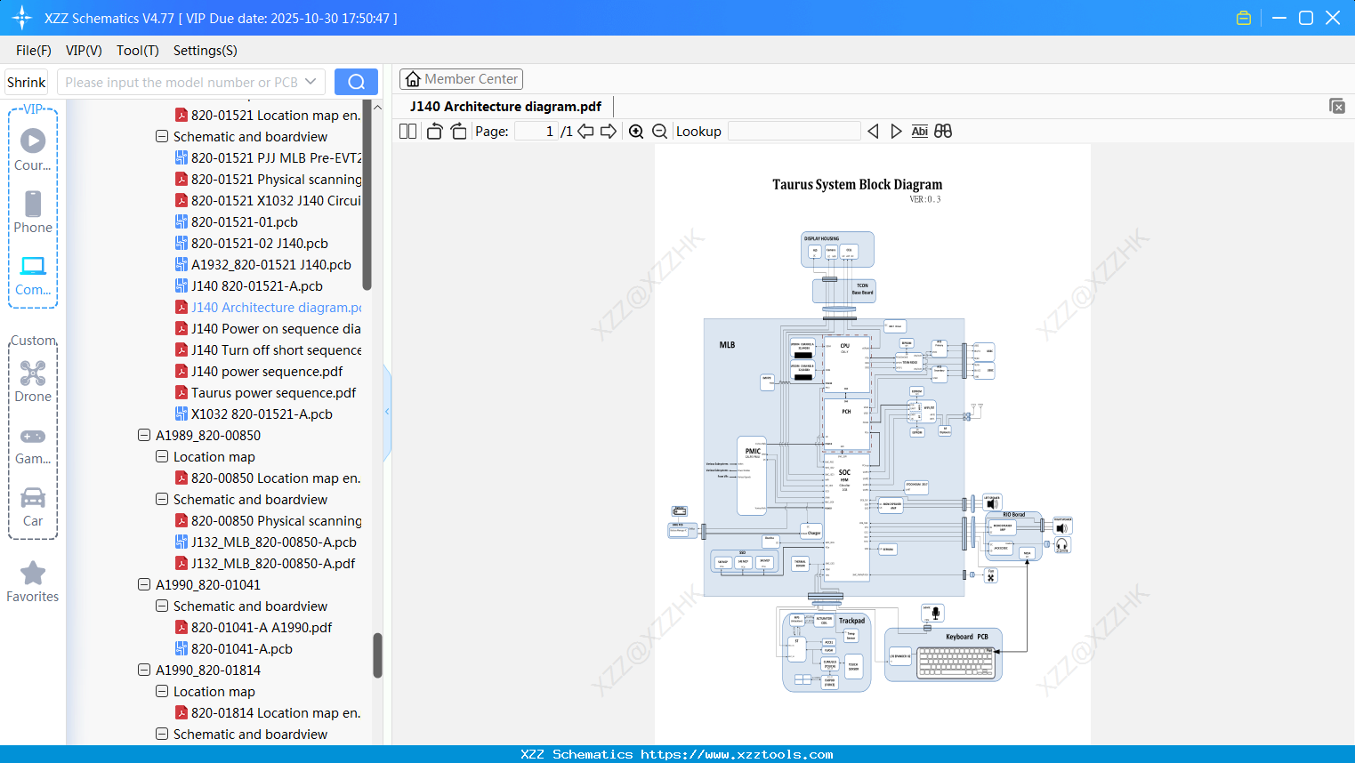
Task: Click the Lookup text field
Action: click(x=794, y=132)
